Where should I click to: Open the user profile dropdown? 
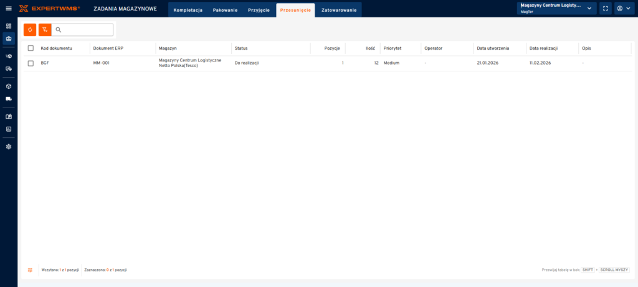click(x=623, y=9)
